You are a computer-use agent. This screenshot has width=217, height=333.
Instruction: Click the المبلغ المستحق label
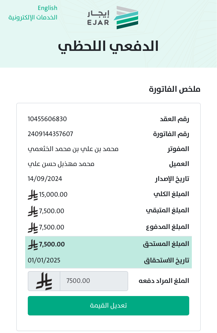point(166,244)
